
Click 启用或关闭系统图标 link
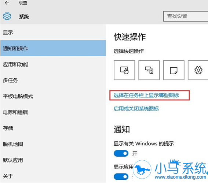(x=136, y=109)
